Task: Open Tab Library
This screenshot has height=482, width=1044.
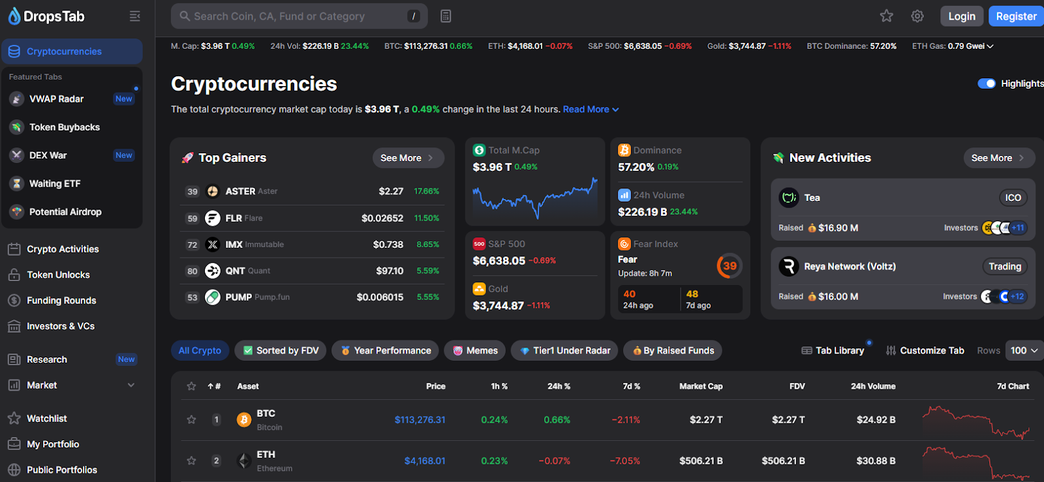Action: coord(833,350)
